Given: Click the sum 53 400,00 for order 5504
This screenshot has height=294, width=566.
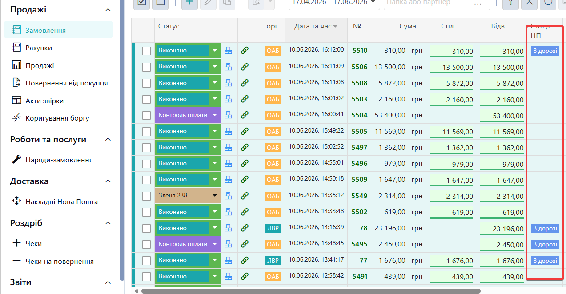Looking at the screenshot, I should [x=390, y=115].
